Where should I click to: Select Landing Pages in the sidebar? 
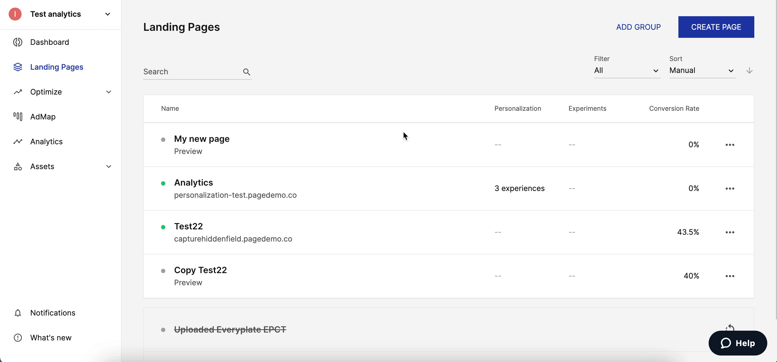coord(56,67)
